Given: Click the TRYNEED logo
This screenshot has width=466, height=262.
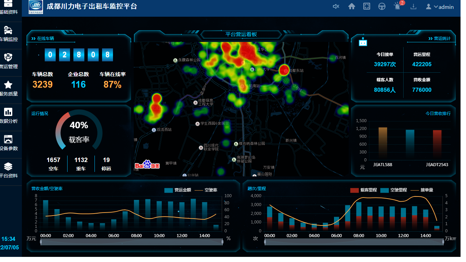Looking at the screenshot, I should pyautogui.click(x=36, y=7).
